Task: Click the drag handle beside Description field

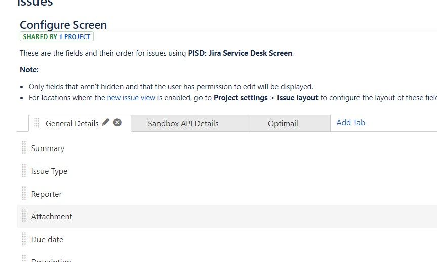Action: pos(24,258)
